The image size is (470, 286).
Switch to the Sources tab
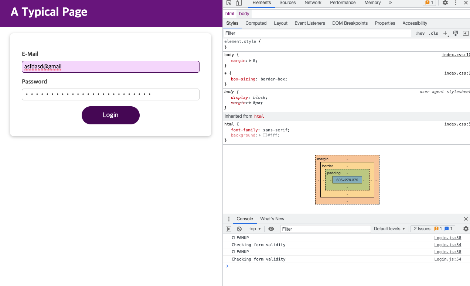pos(287,3)
